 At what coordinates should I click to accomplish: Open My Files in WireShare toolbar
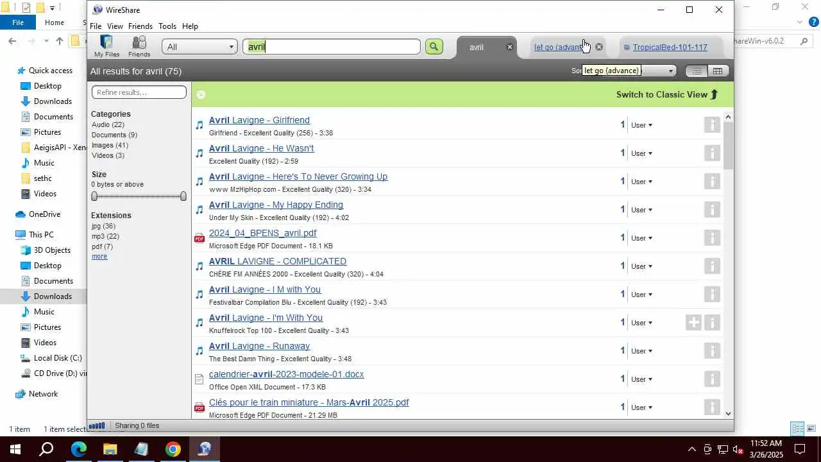(x=106, y=46)
